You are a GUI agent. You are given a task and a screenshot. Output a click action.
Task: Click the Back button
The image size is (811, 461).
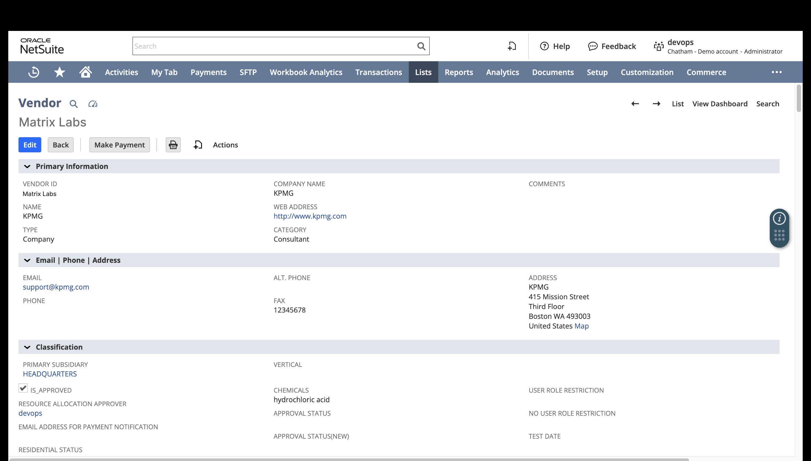60,145
